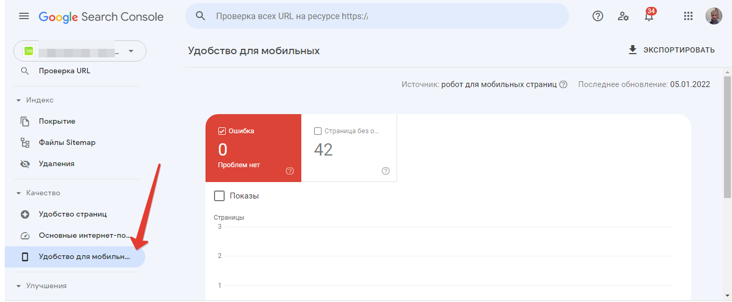
Task: Open user and settings management icon
Action: (623, 16)
